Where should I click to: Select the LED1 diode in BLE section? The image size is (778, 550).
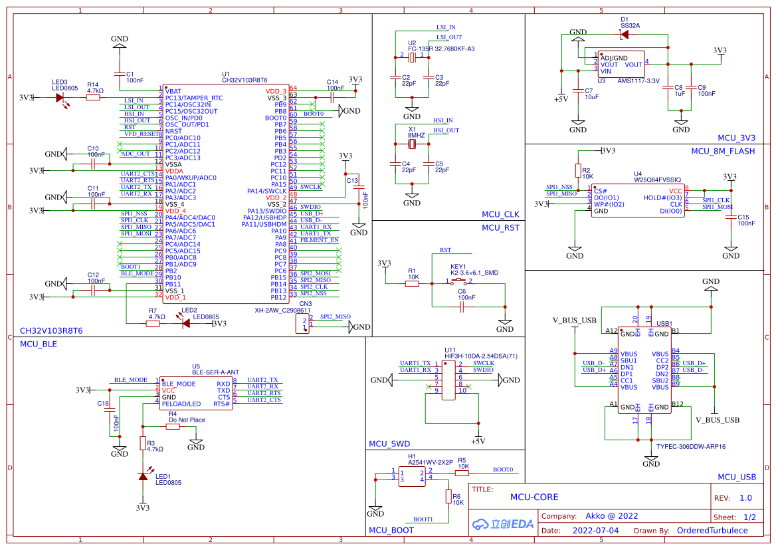click(142, 476)
